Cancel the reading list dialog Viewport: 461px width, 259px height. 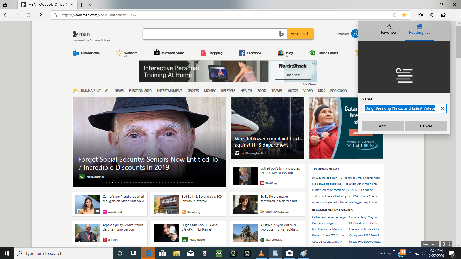(426, 126)
